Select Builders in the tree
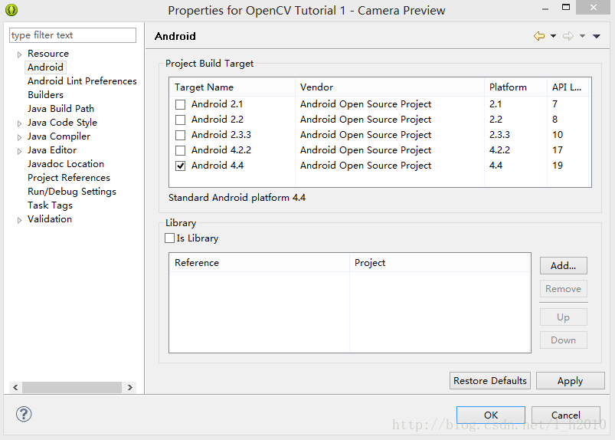The height and width of the screenshot is (440, 615). point(45,94)
